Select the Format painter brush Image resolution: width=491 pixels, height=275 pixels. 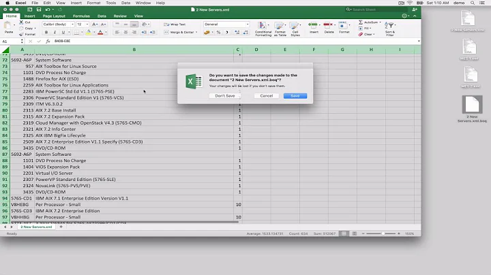[x=21, y=34]
